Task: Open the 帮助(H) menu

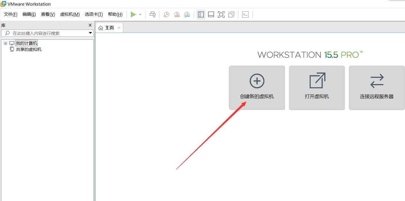Action: (x=115, y=14)
